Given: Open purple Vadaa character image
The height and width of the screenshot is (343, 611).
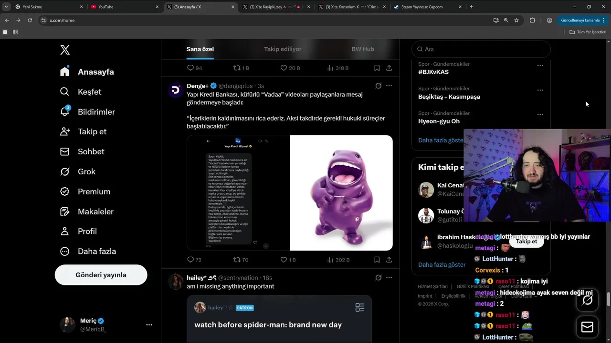Looking at the screenshot, I should point(341,193).
